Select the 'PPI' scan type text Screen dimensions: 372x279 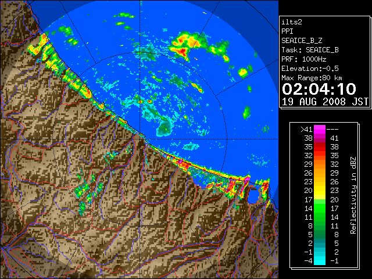[287, 31]
